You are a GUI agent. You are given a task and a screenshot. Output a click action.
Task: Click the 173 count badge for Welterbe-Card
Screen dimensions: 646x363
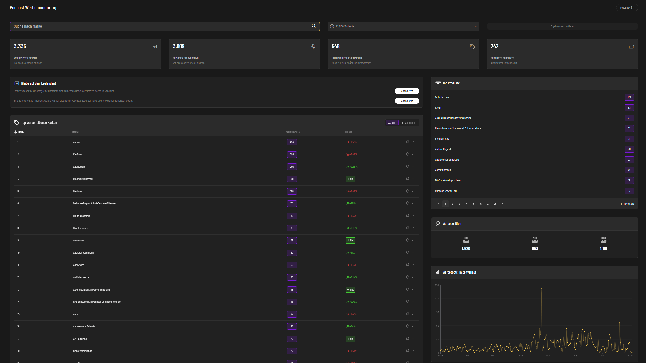coord(629,97)
